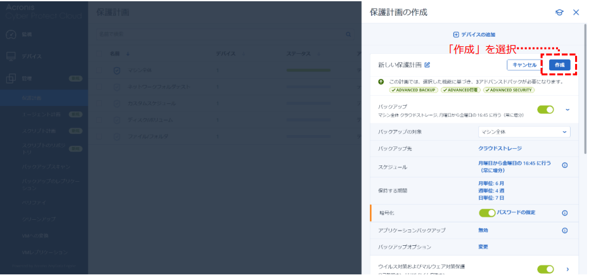This screenshot has height=275, width=589.
Task: Toggle the バックアップ switch off
Action: tap(545, 110)
